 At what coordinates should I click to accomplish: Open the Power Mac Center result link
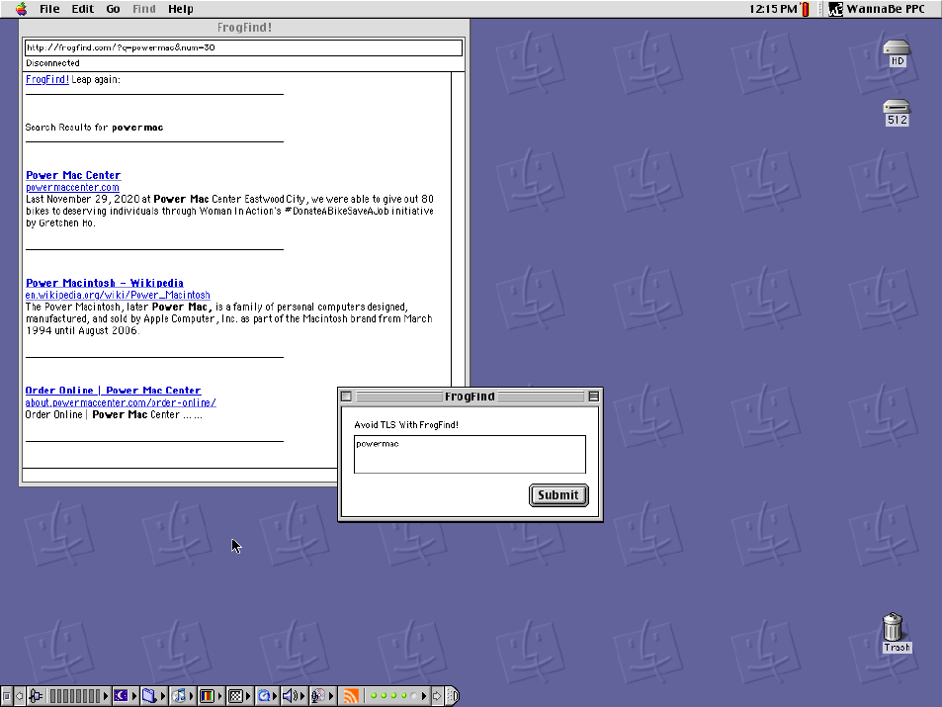73,175
